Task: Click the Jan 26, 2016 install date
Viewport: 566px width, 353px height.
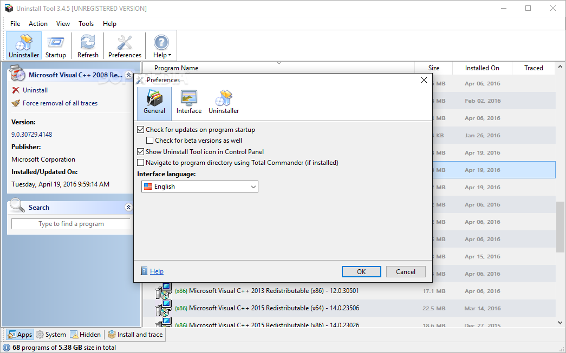Action: 483,136
